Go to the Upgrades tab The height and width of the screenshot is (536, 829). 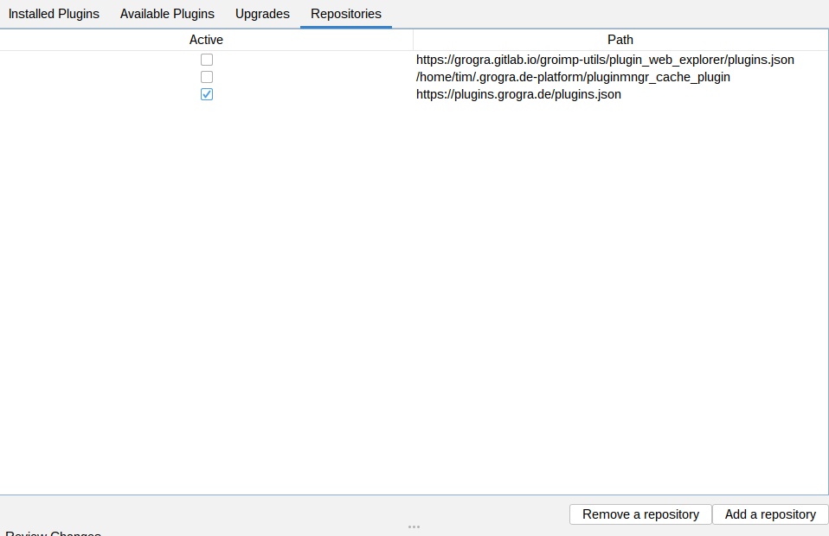click(262, 14)
